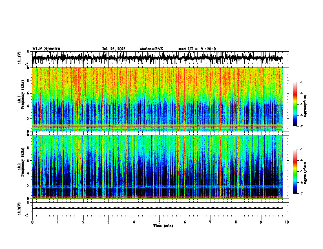
Task: Click the log(PSD) label beside ch.1 colorbar
Action: 305,106
